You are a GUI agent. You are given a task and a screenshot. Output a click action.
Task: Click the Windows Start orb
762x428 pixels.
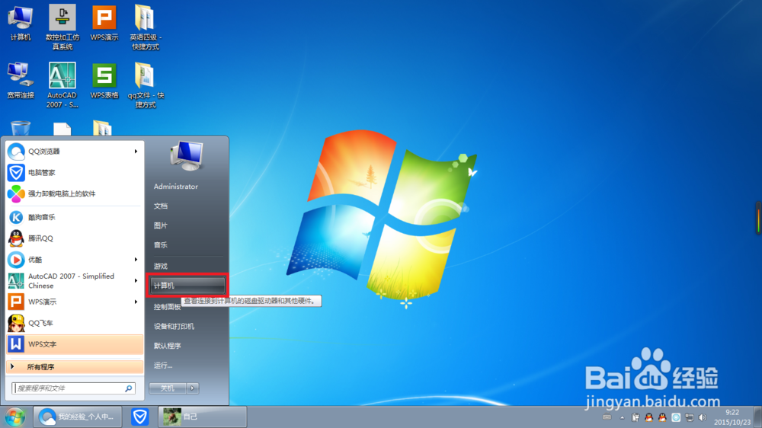[x=15, y=417]
